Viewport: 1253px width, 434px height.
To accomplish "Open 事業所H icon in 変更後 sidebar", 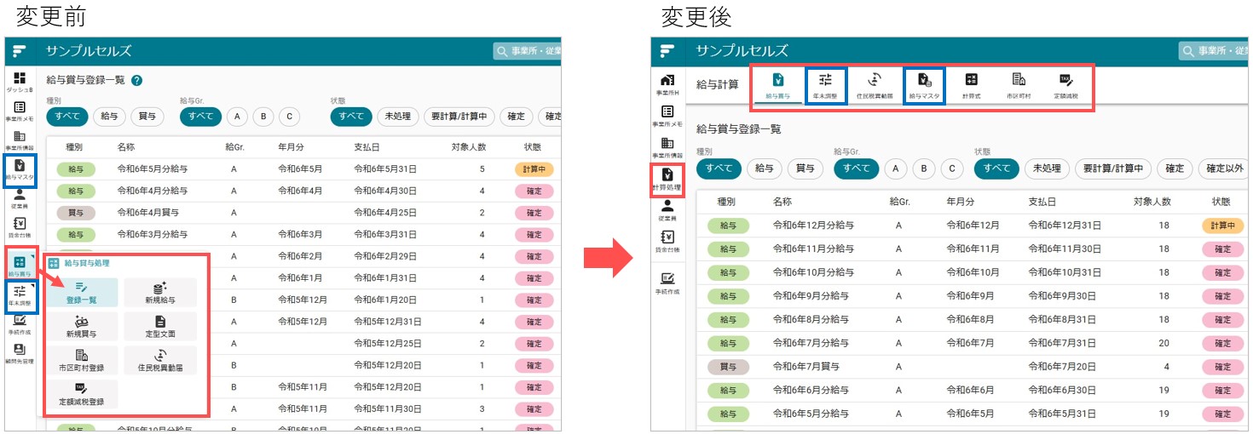I will coord(667,83).
